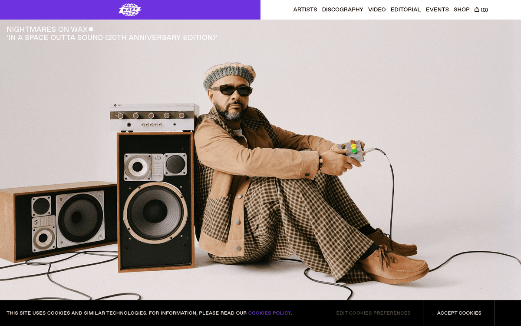Image resolution: width=521 pixels, height=326 pixels.
Task: Open the shopping bag icon
Action: [x=477, y=10]
